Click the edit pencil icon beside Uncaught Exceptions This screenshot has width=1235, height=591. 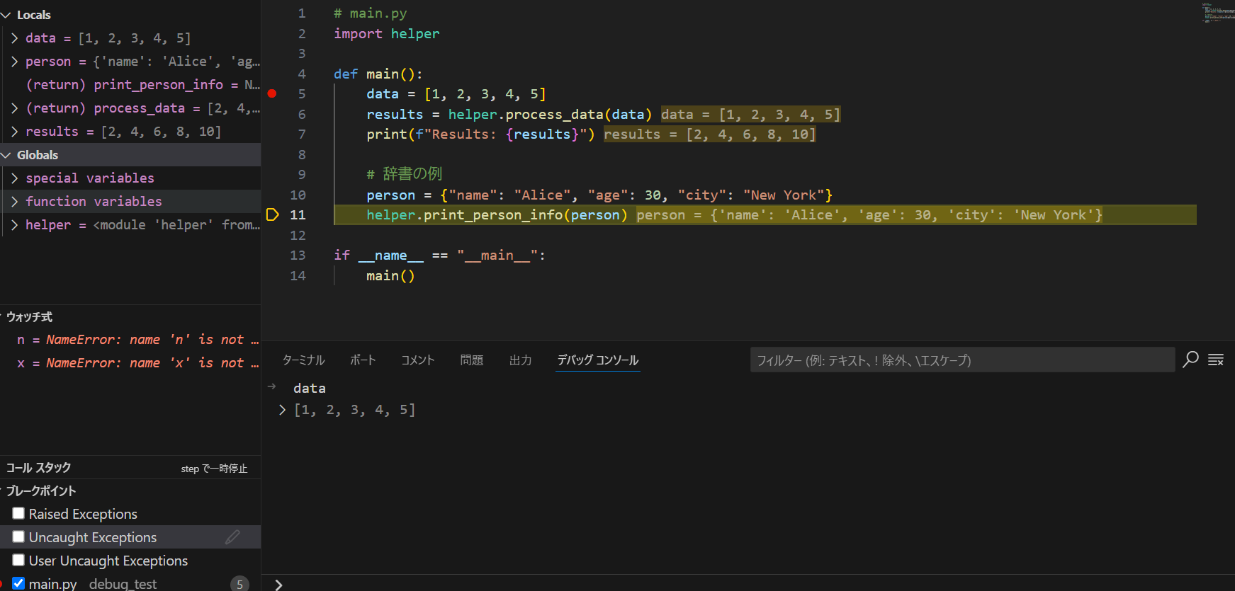(232, 537)
